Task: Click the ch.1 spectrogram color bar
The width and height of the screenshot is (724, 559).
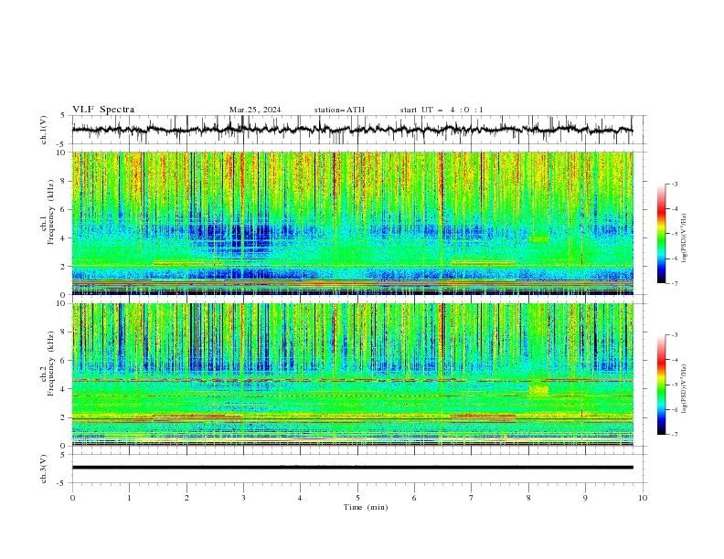Action: pyautogui.click(x=662, y=234)
